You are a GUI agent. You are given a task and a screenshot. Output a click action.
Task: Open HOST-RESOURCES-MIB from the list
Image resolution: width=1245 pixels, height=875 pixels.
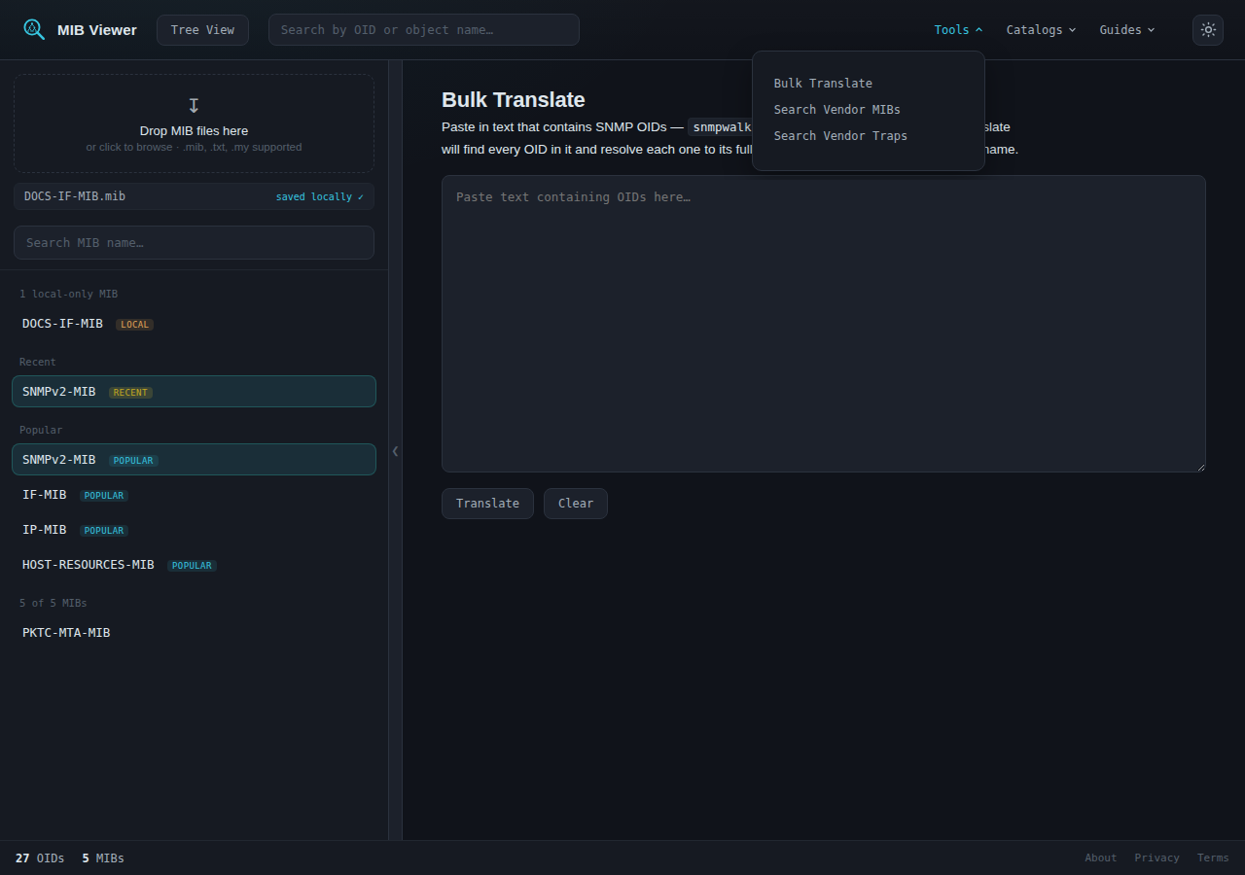tap(194, 565)
